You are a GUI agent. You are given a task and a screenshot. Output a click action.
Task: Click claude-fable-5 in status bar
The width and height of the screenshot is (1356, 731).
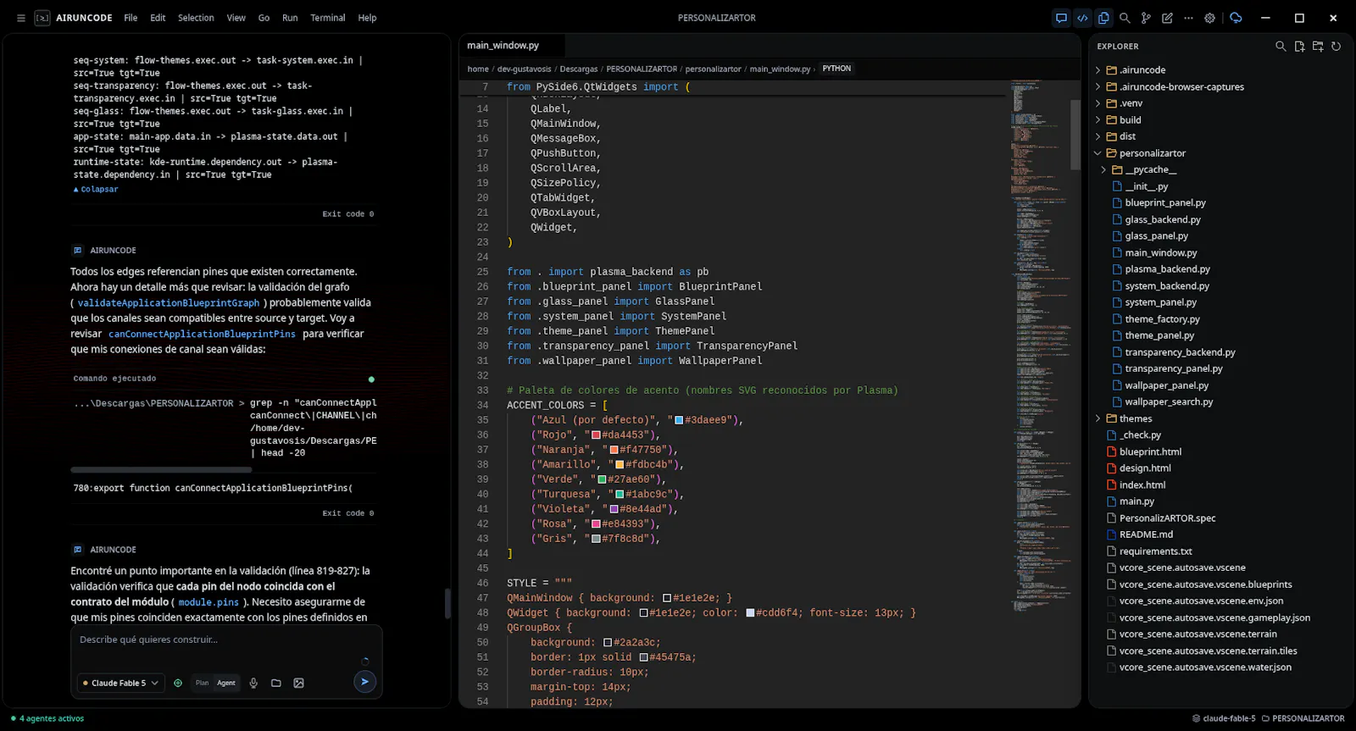[1224, 718]
